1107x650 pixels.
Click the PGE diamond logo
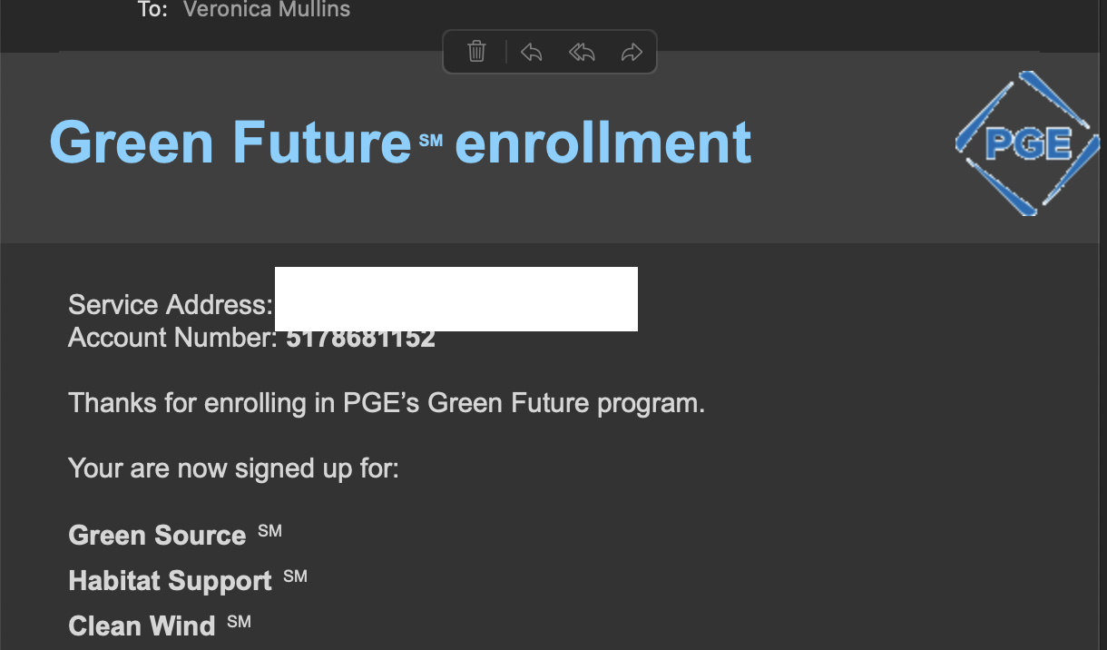pos(1027,143)
